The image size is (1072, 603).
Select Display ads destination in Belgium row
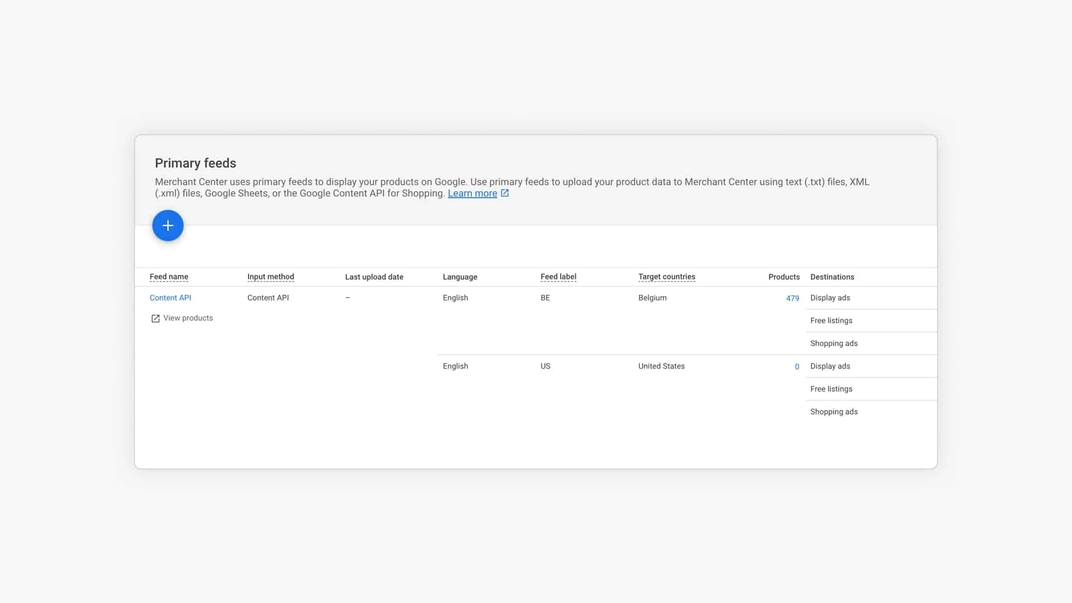(830, 298)
